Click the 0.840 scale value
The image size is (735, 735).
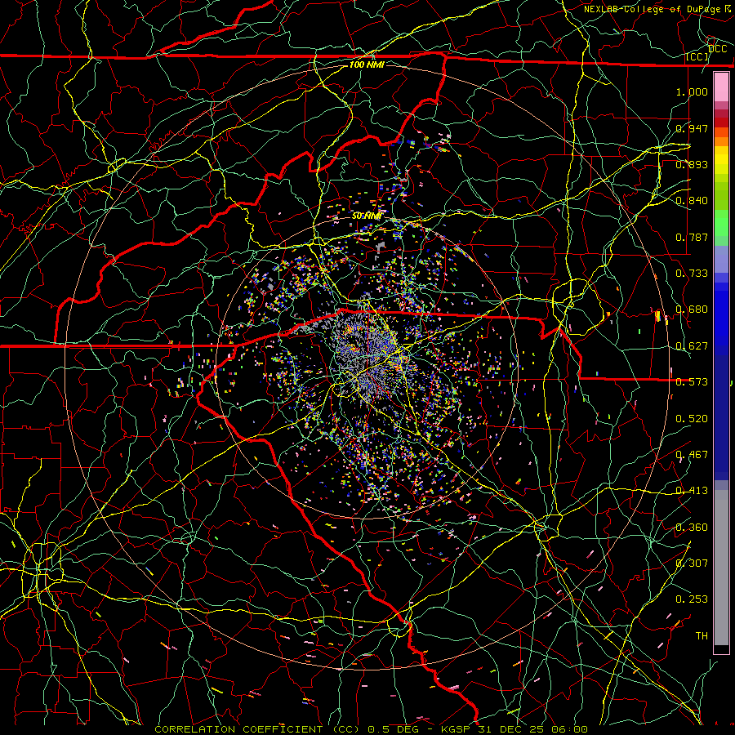tap(692, 201)
